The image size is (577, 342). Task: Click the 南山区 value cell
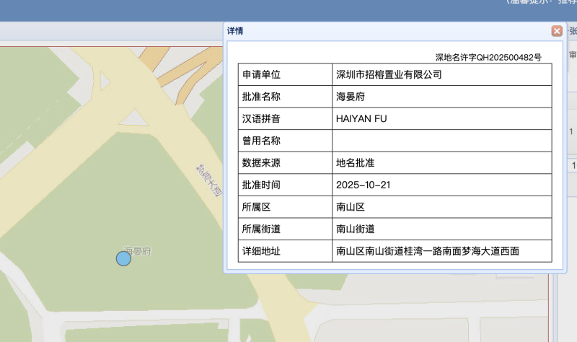442,207
